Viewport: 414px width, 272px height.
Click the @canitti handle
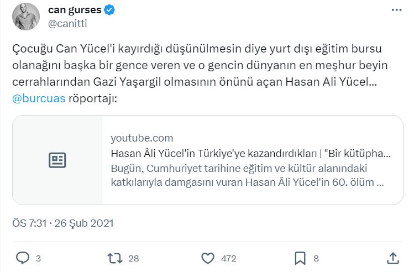click(x=67, y=23)
